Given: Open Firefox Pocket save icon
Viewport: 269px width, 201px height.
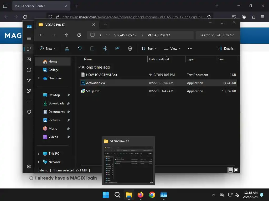Looking at the screenshot, I should tap(234, 17).
